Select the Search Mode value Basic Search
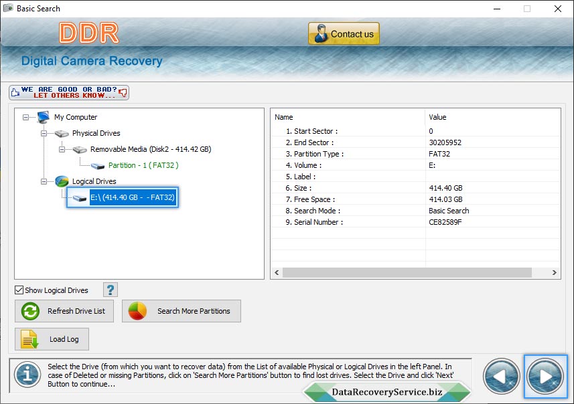The width and height of the screenshot is (574, 404). [x=449, y=211]
